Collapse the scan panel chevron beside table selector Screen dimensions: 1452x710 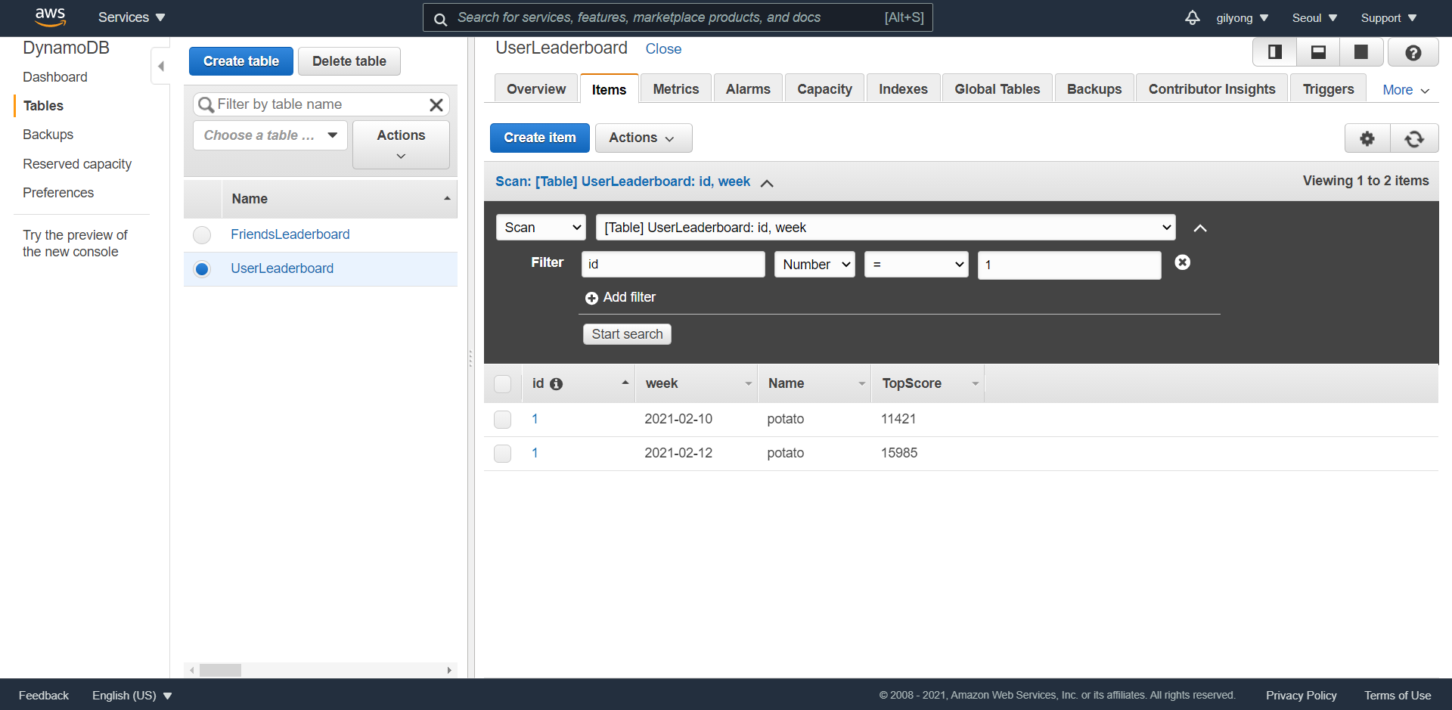tap(1200, 228)
